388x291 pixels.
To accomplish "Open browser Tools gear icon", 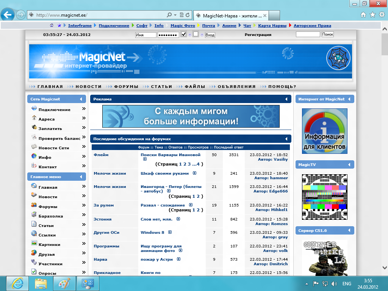I will (382, 15).
